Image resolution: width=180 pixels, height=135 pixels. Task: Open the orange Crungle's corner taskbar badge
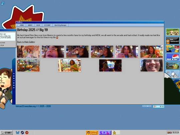point(92,133)
